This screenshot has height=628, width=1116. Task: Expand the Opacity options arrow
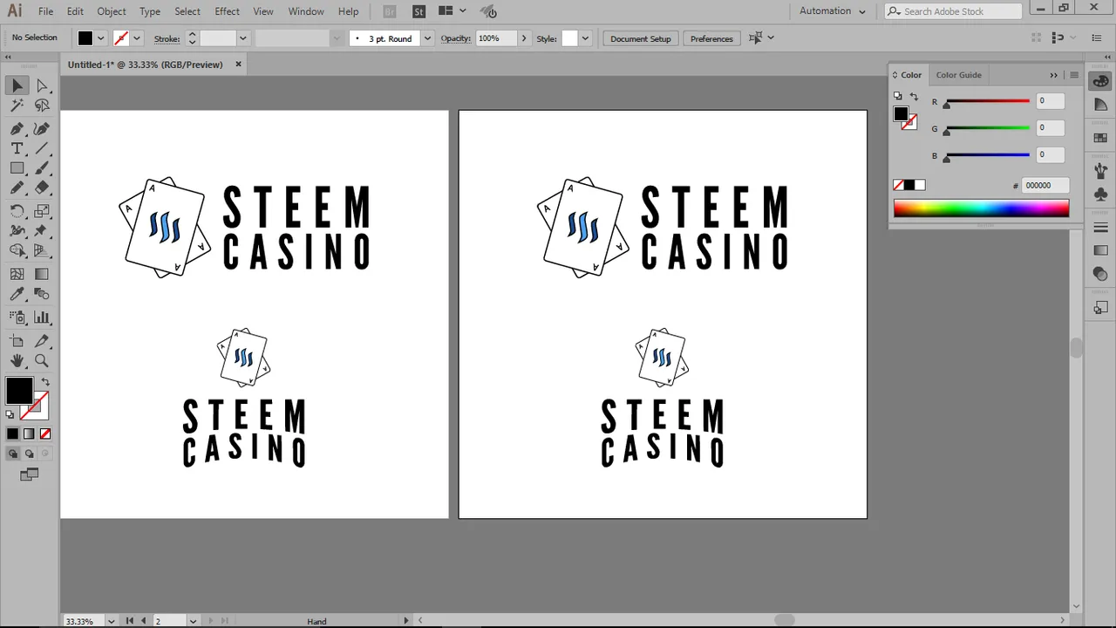[x=523, y=38]
